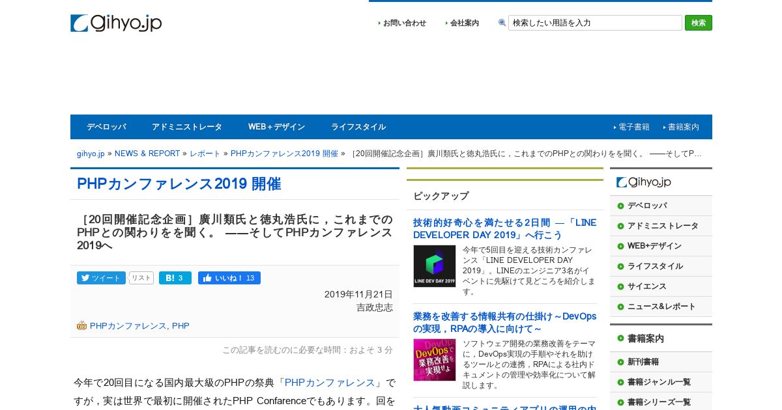Viewport: 782px width, 410px height.
Task: Select ライフスタイル in the blue navigation bar
Action: click(x=358, y=127)
